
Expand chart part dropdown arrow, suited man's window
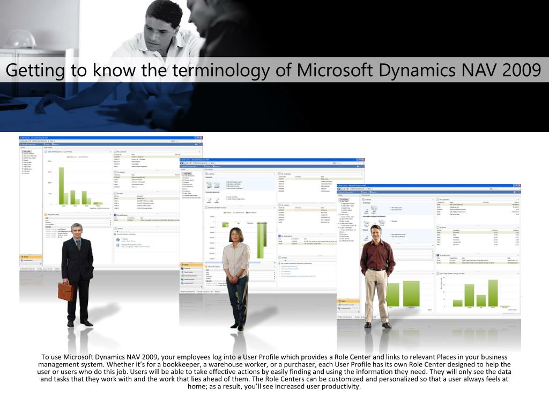[110, 152]
